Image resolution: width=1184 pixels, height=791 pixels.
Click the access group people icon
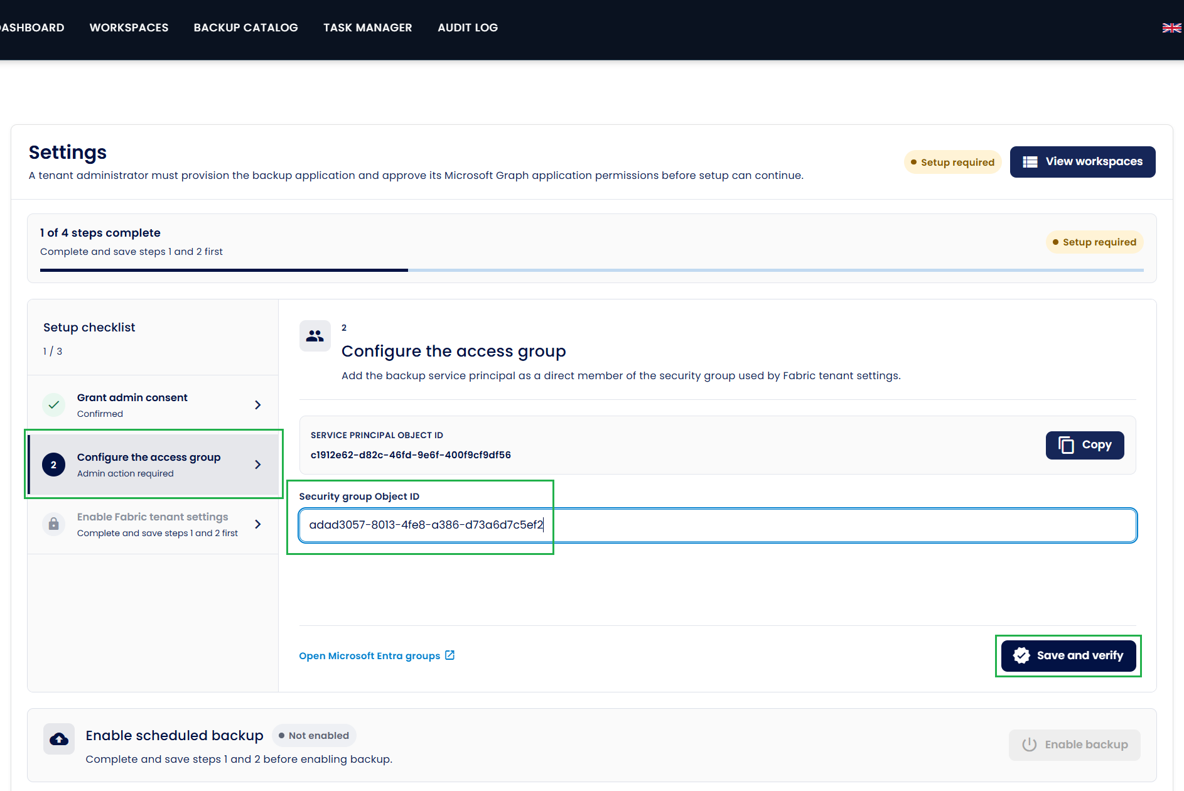315,336
